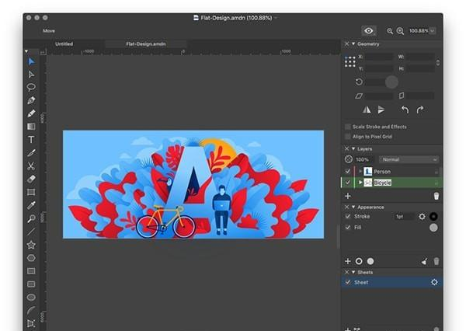Choose the Scissors tool

31,165
